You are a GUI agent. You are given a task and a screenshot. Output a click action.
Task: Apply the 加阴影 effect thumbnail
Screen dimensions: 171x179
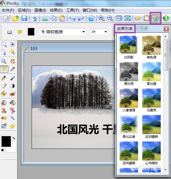coord(129,45)
